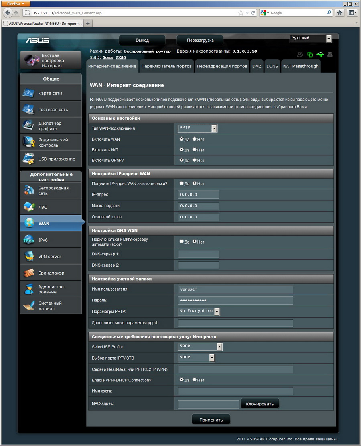The width and height of the screenshot is (361, 446).
Task: Select 'Нет' for Включить NAT
Action: (195, 150)
